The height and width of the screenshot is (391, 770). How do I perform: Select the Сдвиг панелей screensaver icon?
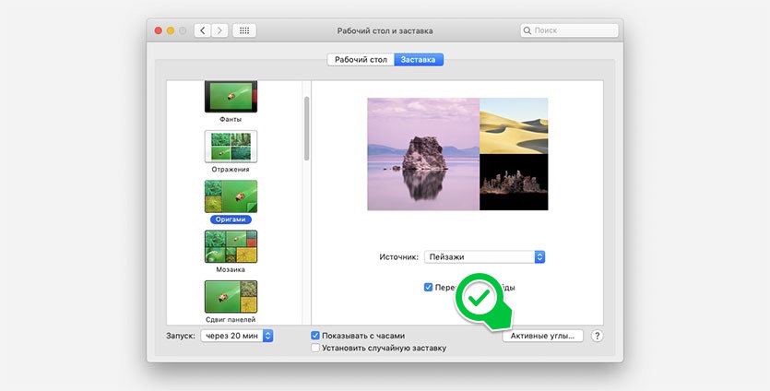point(231,296)
